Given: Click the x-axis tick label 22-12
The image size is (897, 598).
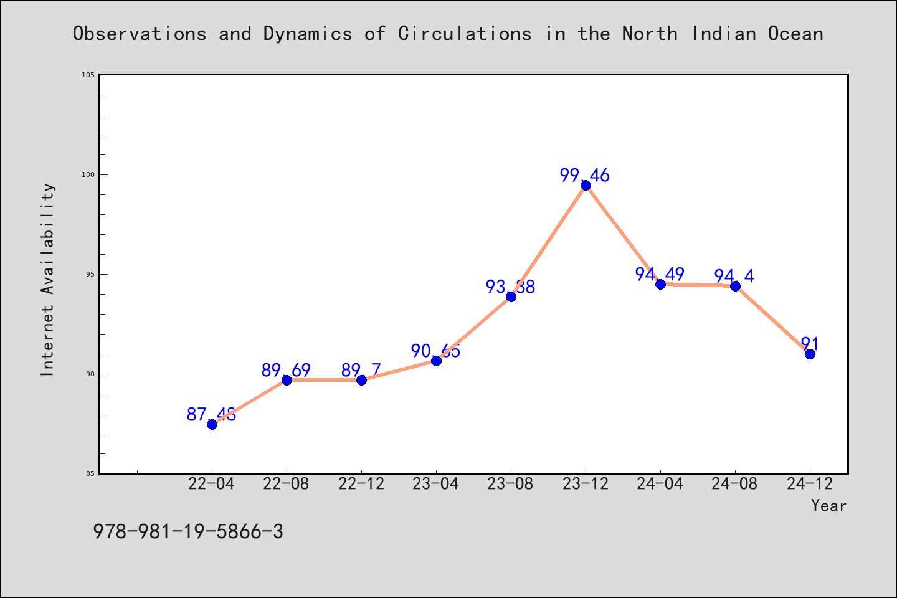Looking at the screenshot, I should (x=361, y=484).
